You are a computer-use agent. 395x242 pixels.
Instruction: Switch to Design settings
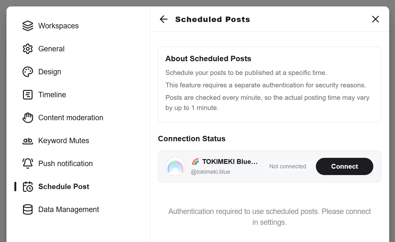(50, 72)
